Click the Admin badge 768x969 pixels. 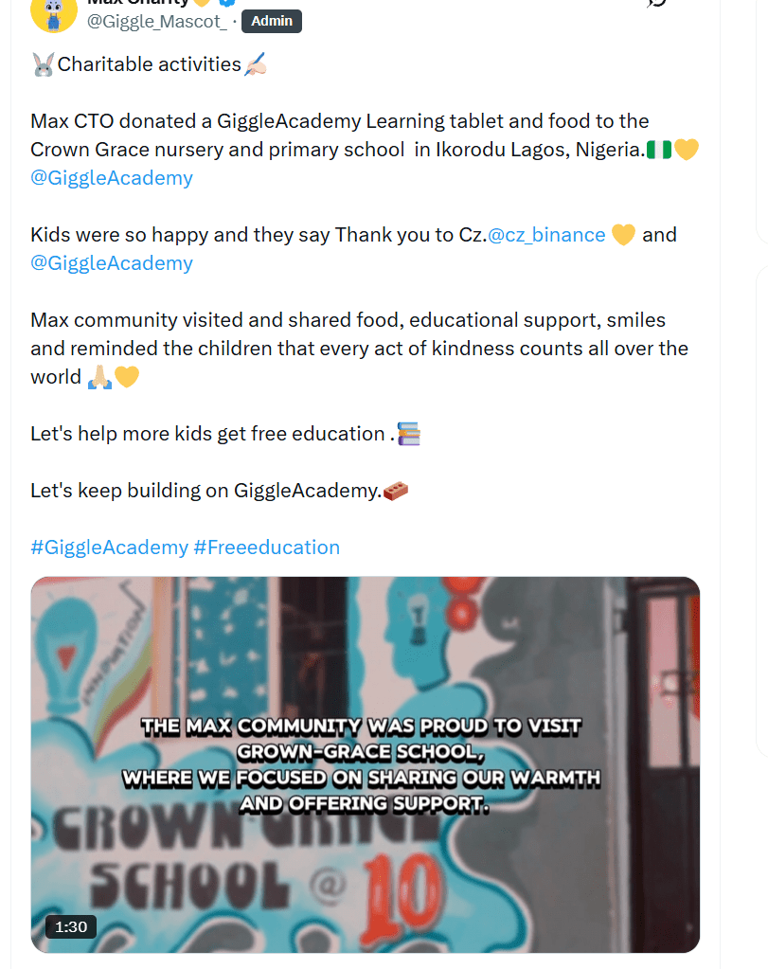point(272,21)
